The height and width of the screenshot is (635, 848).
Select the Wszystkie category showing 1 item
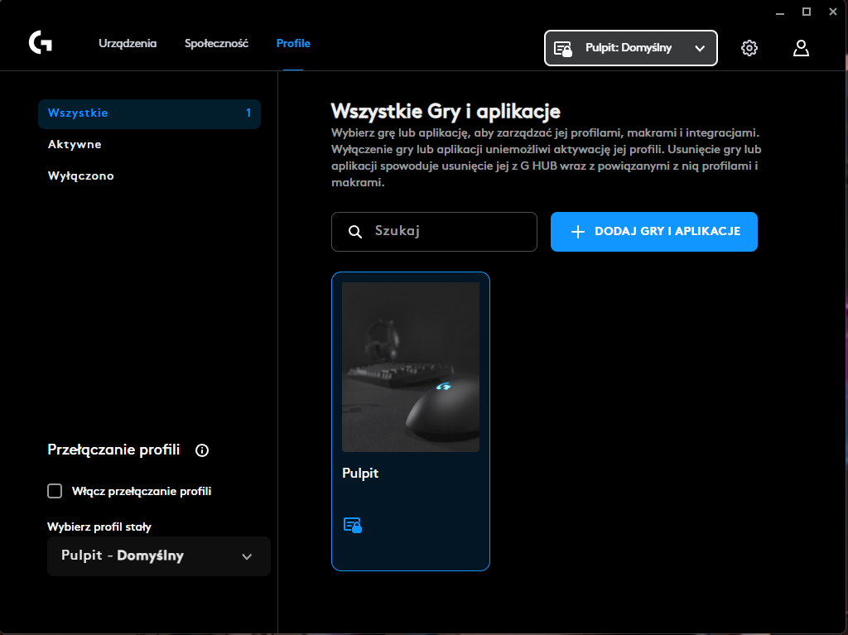click(149, 113)
